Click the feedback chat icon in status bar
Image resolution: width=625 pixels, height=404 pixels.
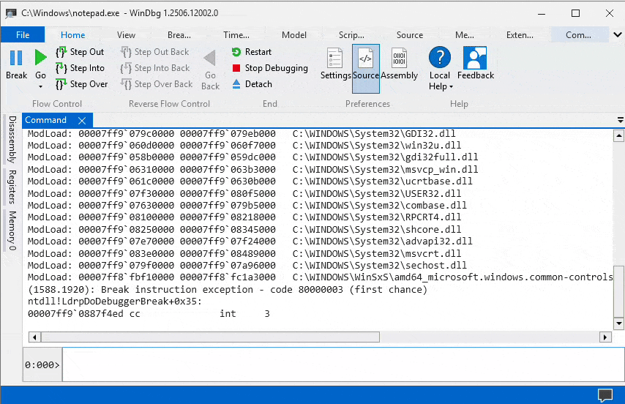[x=605, y=395]
